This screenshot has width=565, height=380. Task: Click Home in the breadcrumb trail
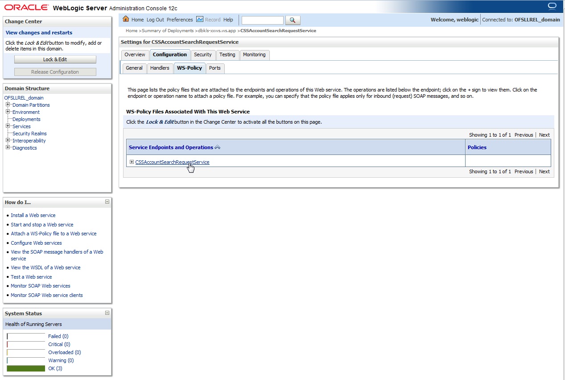132,31
